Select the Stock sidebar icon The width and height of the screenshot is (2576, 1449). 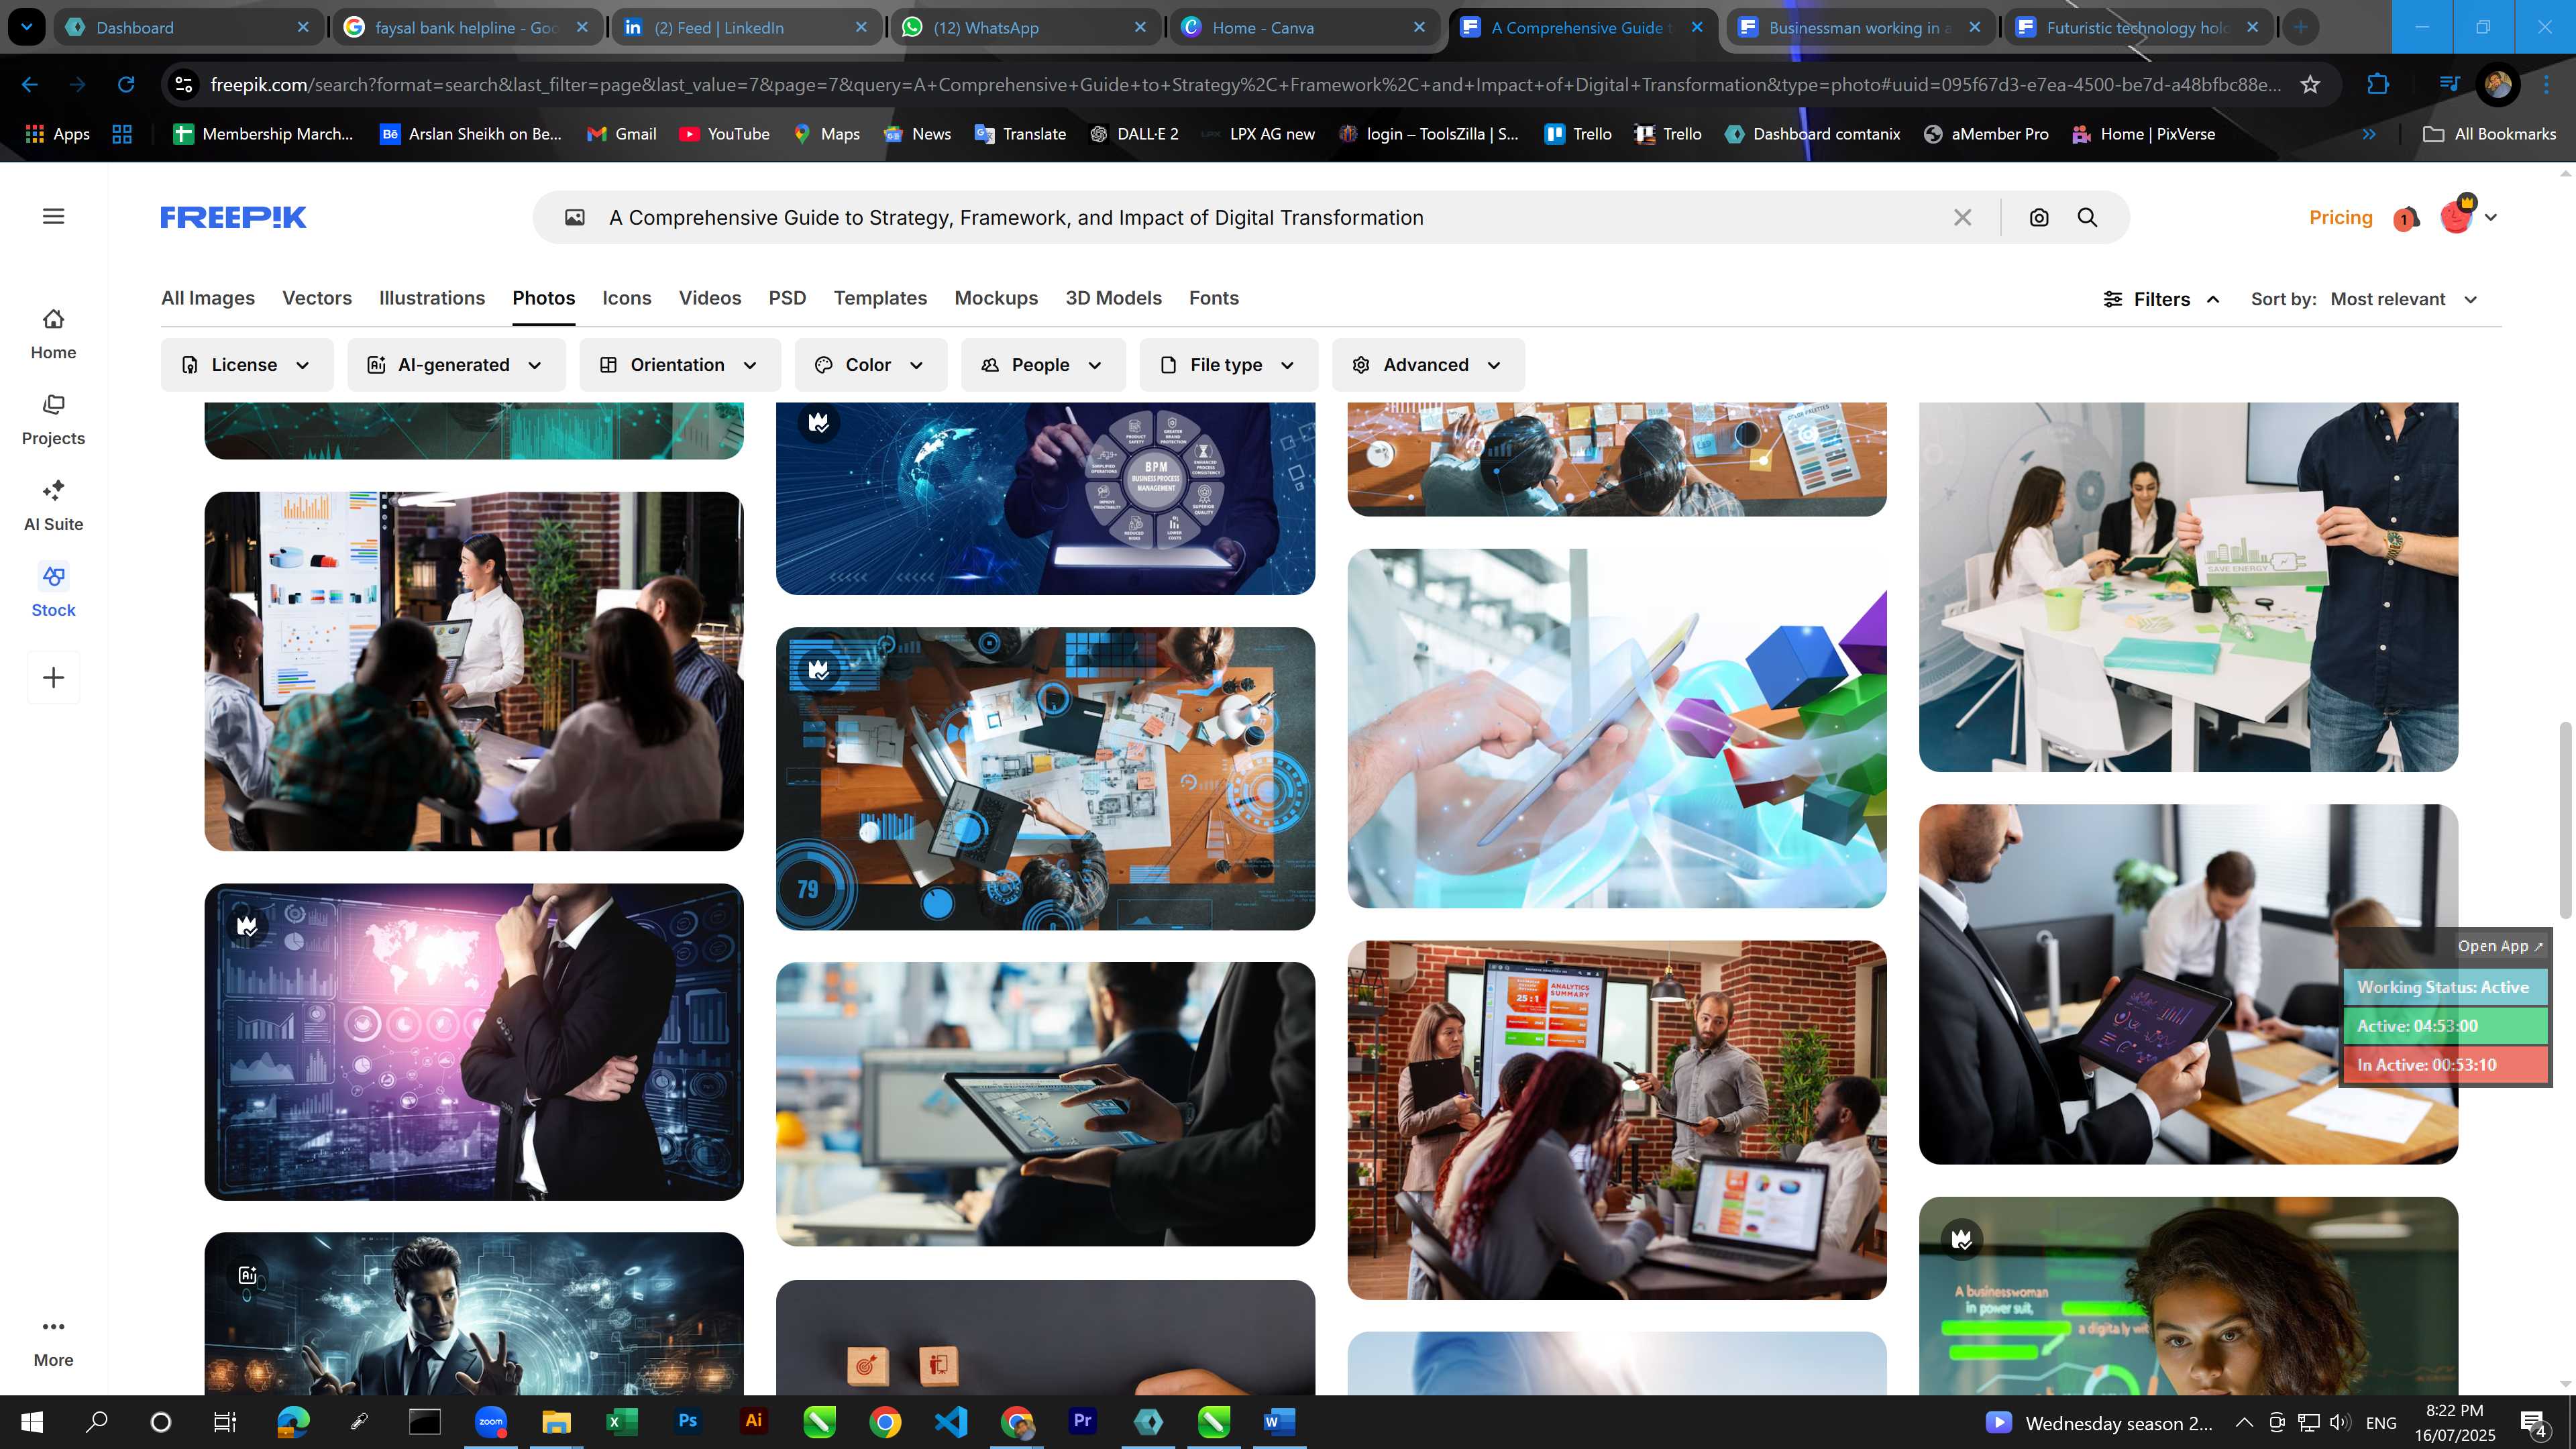53,592
